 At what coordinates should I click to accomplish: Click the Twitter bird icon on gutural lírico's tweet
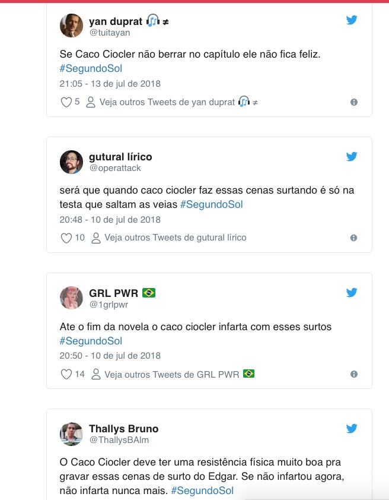(x=352, y=157)
